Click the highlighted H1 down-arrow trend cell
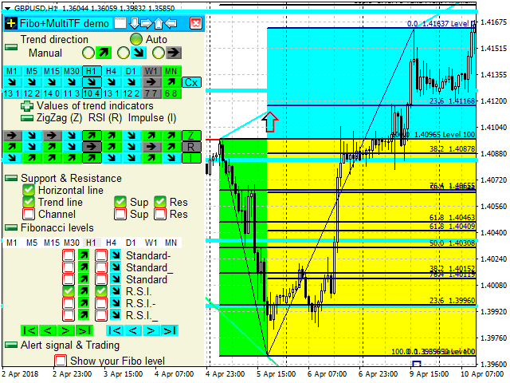 pyautogui.click(x=92, y=82)
